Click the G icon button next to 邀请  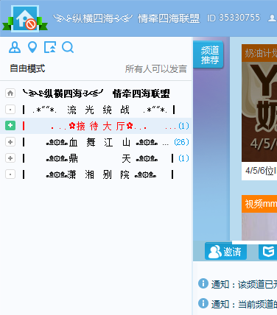click(x=268, y=252)
